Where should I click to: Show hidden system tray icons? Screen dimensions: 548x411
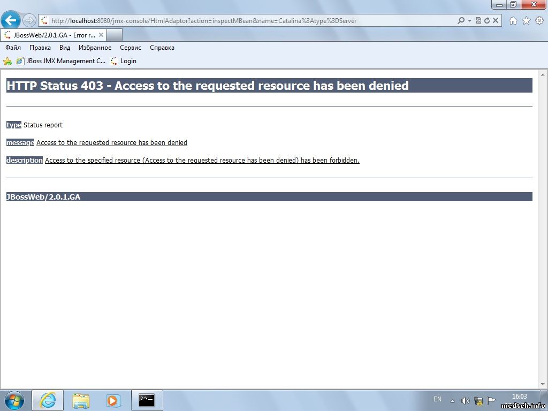click(452, 400)
